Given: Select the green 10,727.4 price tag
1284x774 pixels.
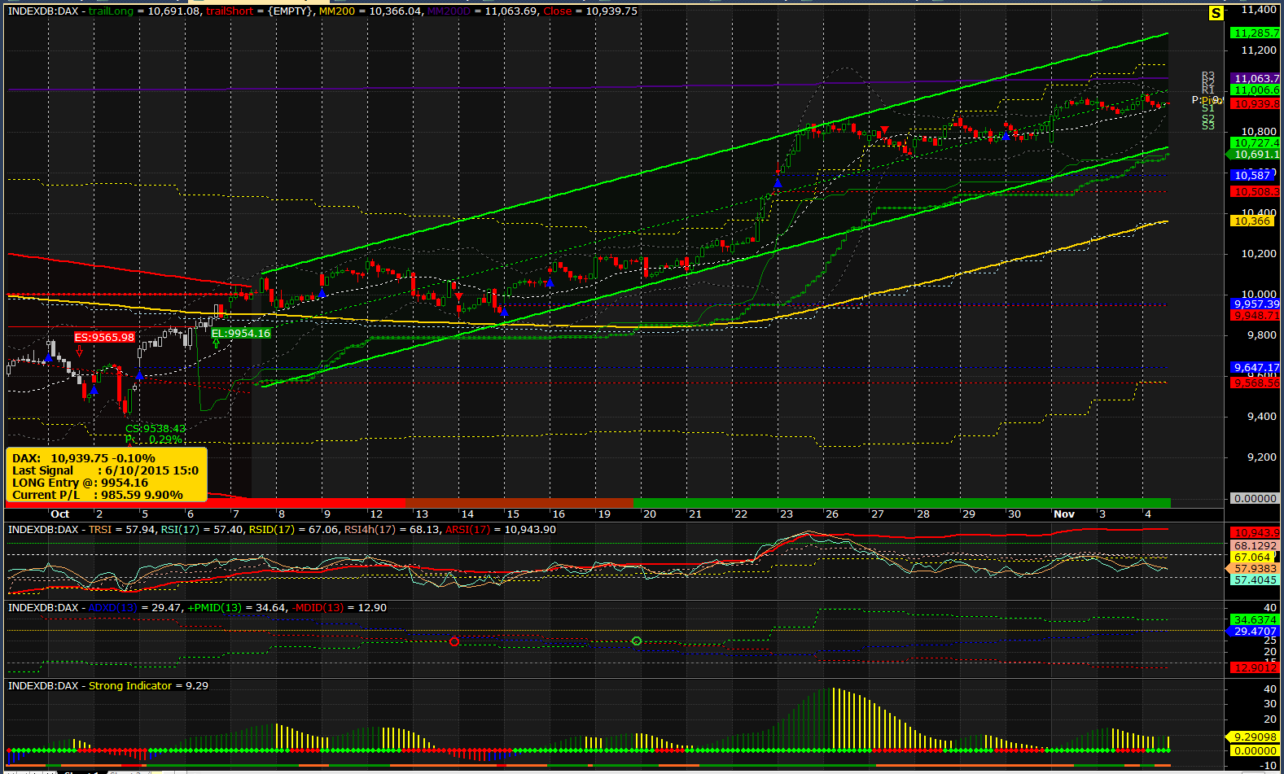Looking at the screenshot, I should coord(1256,143).
